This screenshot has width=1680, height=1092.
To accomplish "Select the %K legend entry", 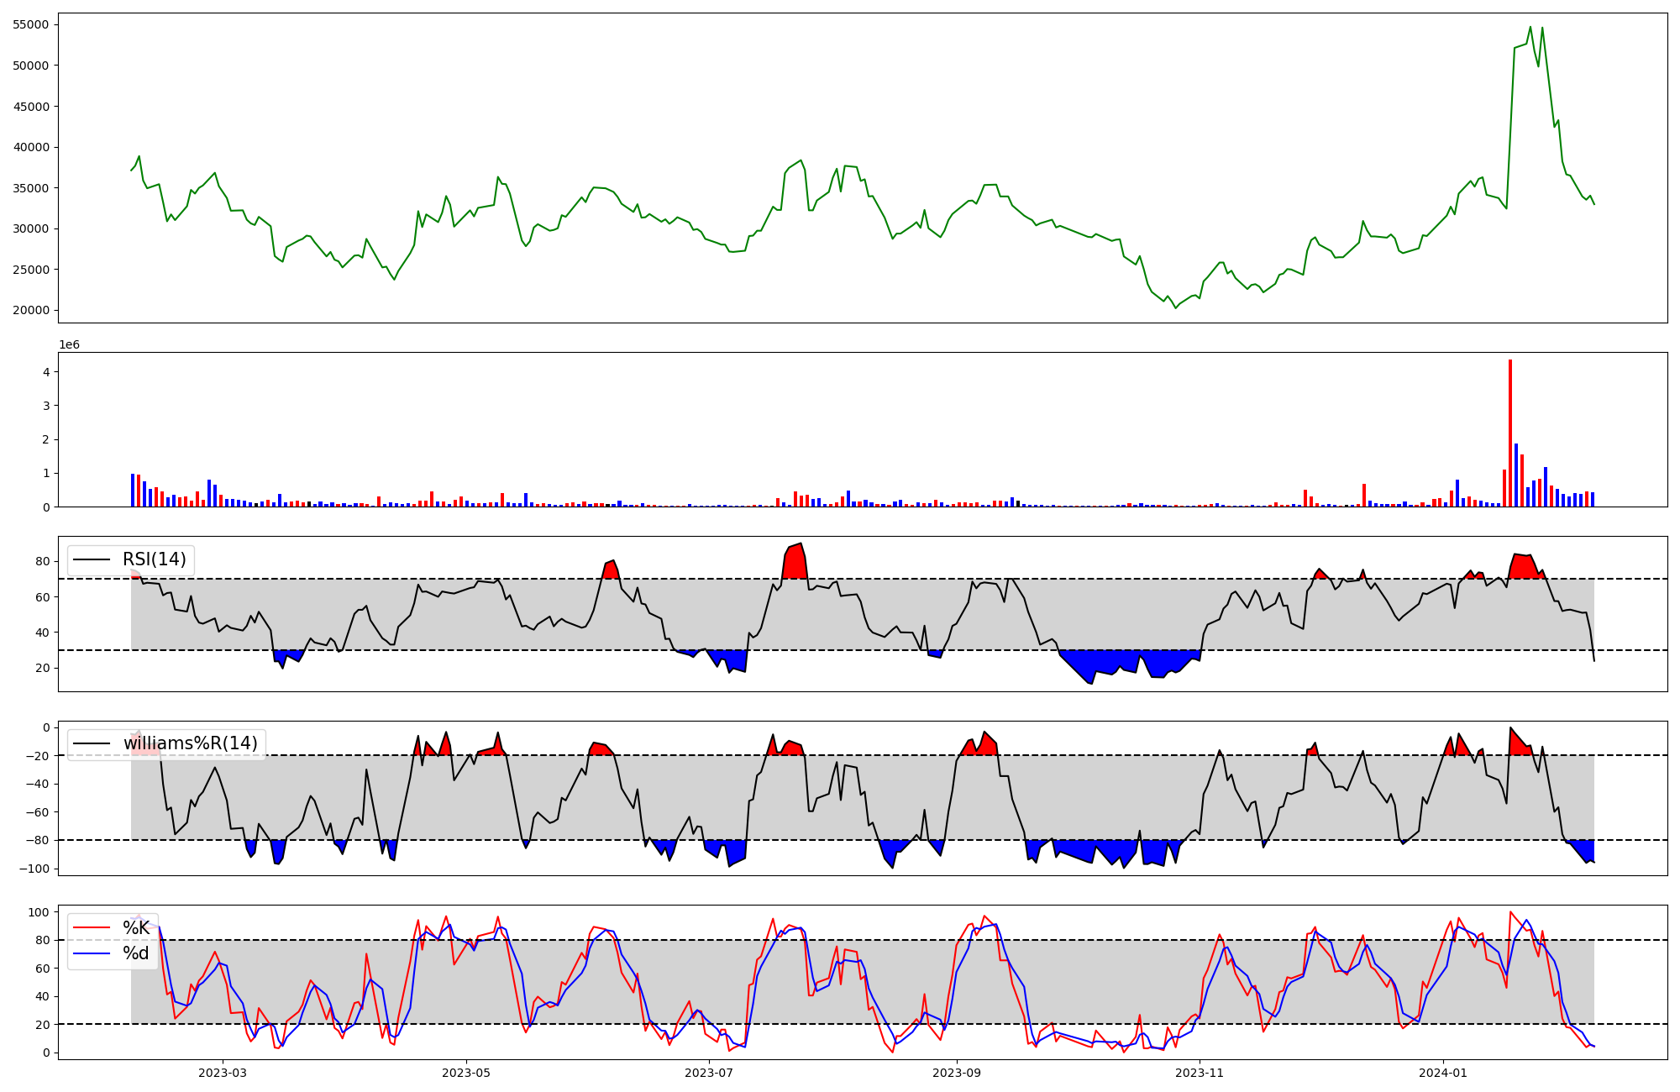I will 112,928.
